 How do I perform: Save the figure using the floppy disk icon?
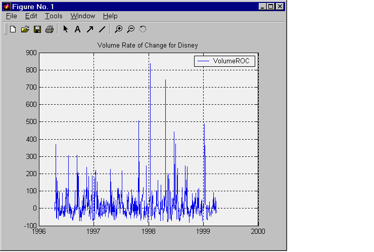(x=37, y=29)
